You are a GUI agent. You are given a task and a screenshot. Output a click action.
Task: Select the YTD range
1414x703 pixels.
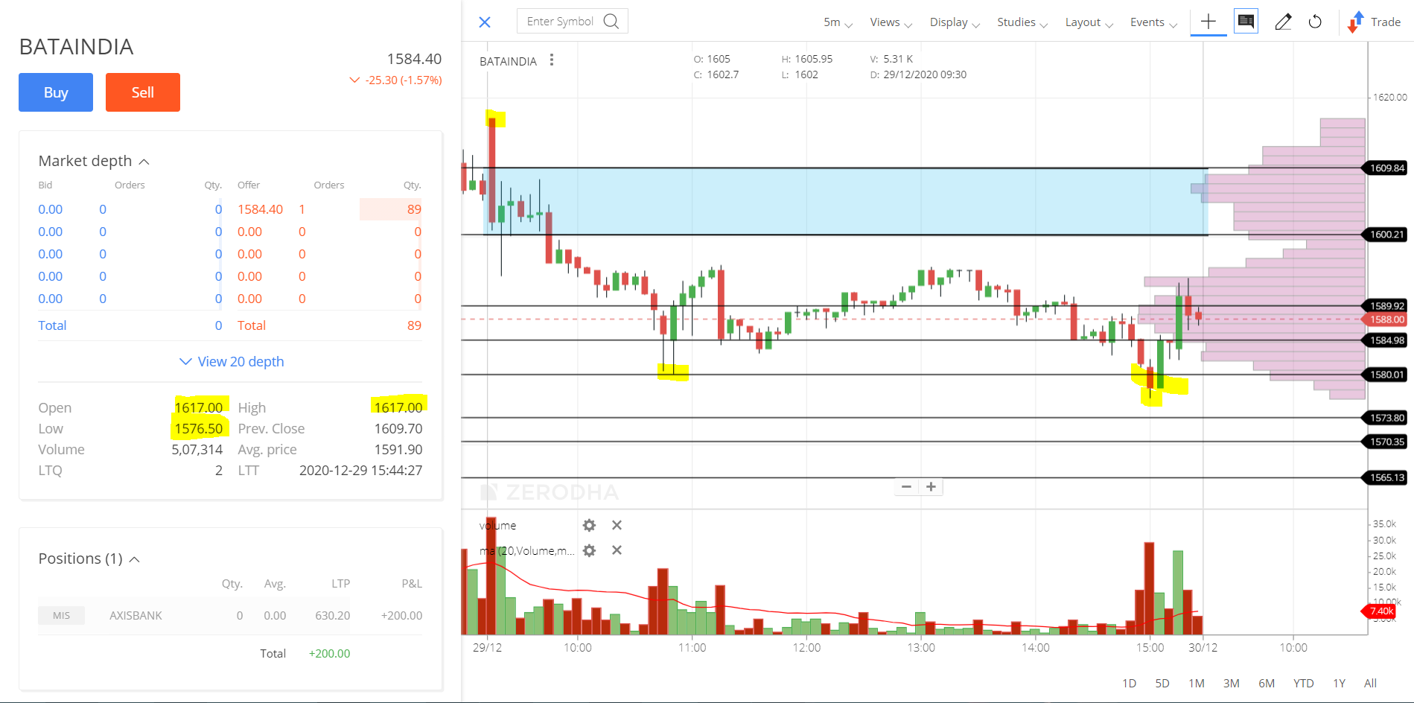[1303, 684]
